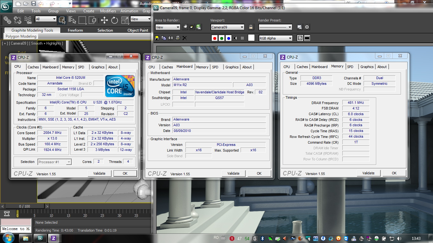433x243 pixels.
Task: Switch to the Object Paint ribbon tab
Action: 138,30
